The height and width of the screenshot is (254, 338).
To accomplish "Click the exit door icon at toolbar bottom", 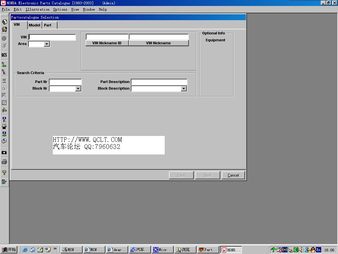I will pyautogui.click(x=4, y=182).
